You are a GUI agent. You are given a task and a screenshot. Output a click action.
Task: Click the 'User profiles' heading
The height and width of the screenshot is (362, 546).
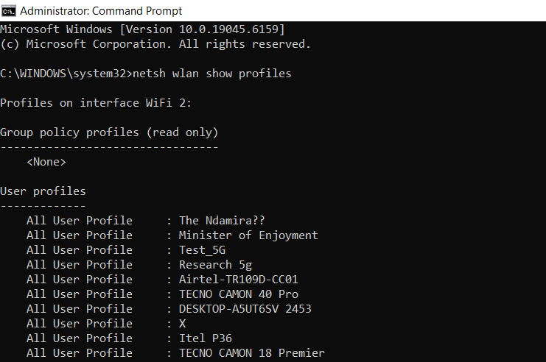[43, 191]
